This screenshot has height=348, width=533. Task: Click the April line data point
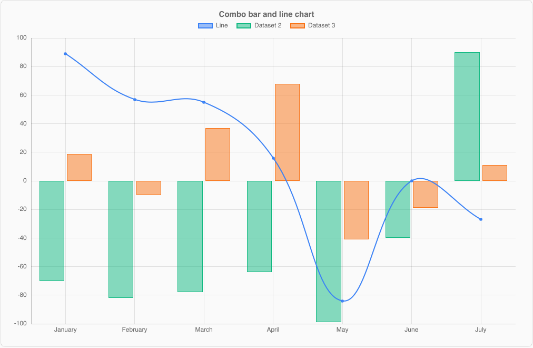coord(273,158)
